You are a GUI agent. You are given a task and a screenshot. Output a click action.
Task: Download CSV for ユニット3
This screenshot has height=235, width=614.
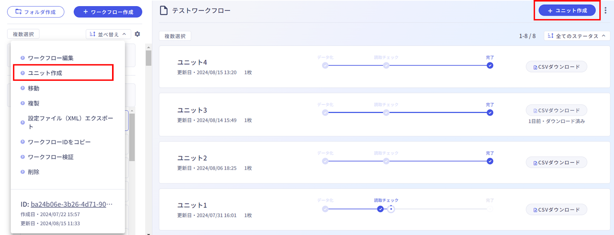[x=556, y=110]
